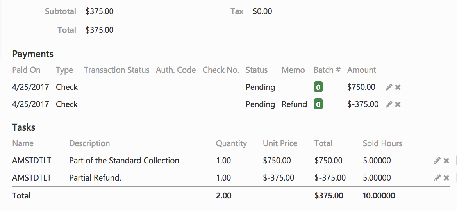Edit the $750.00 check payment

tap(388, 87)
